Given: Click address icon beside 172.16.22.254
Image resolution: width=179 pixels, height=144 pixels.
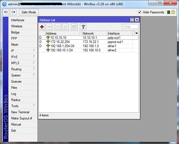Looking at the screenshot, I should point(48,42).
